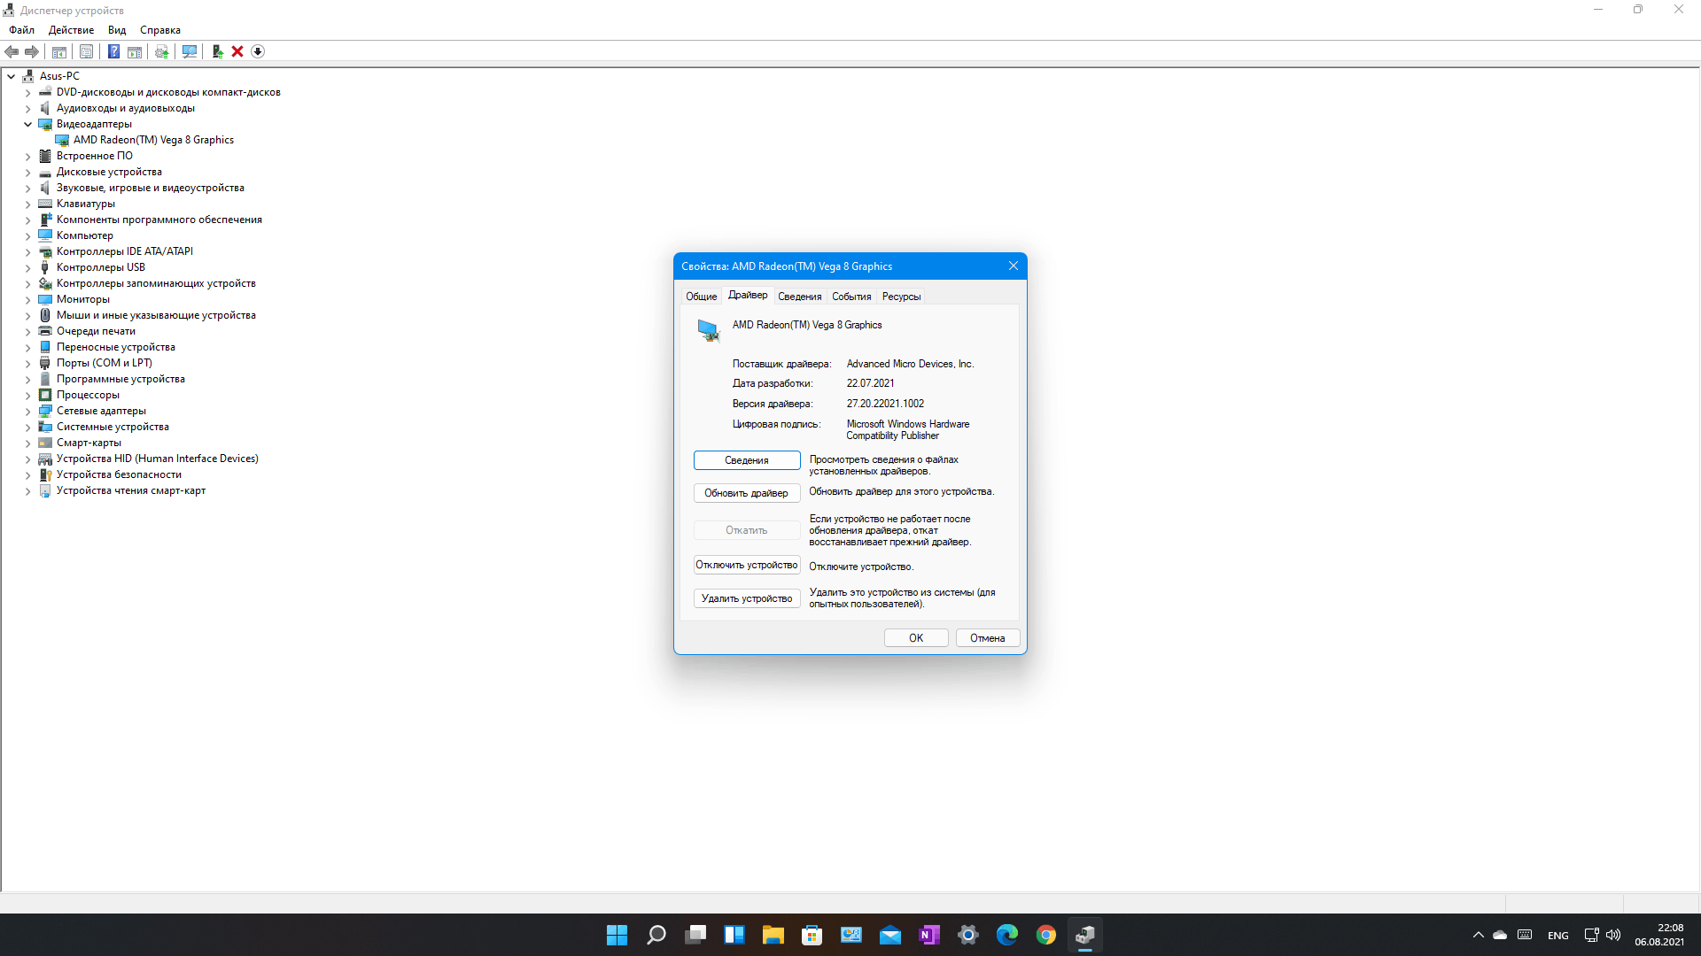Select AMD Radeon(TM) Vega 8 Graphics tree item
This screenshot has height=956, width=1701.
pos(153,140)
